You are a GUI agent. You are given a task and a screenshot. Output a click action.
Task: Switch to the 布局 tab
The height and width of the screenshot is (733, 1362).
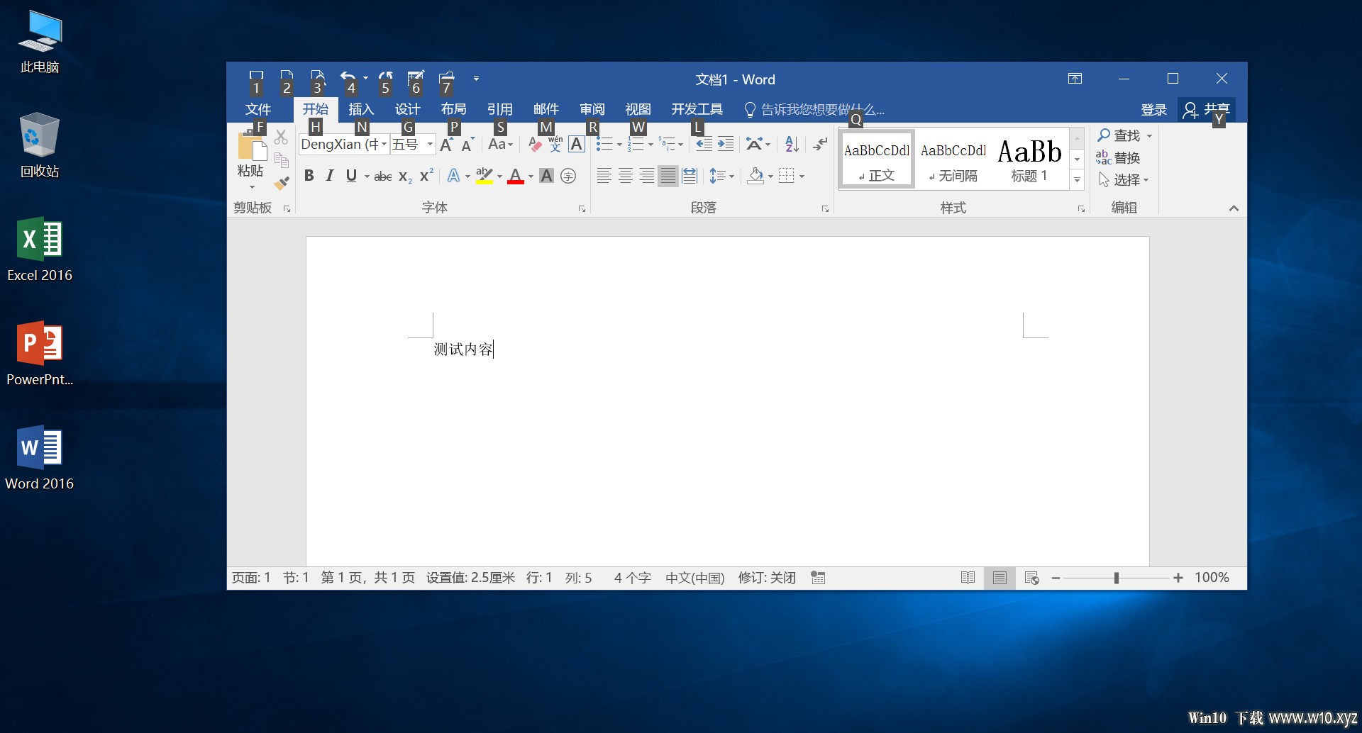[453, 109]
